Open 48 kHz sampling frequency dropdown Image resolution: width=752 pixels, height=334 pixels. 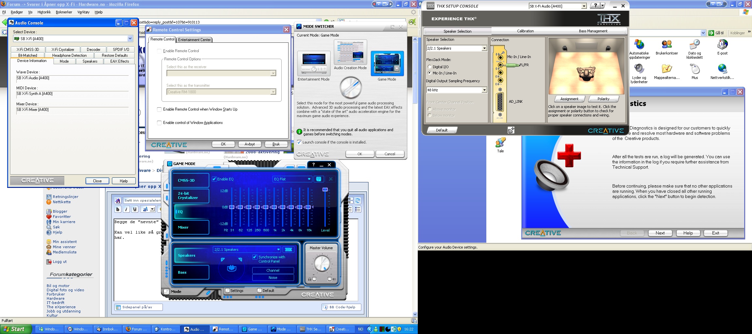pos(484,90)
